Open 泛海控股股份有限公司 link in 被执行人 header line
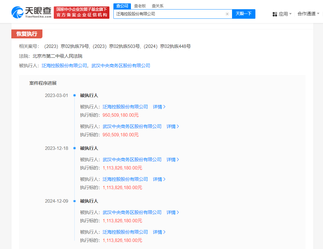Image resolution: width=323 pixels, height=249 pixels. (64, 66)
